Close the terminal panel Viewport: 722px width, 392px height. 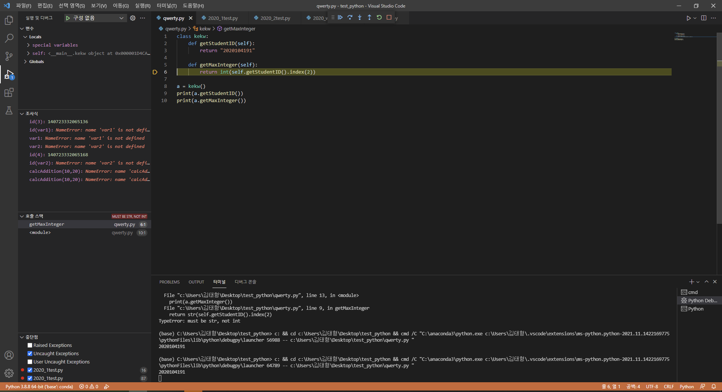click(715, 282)
